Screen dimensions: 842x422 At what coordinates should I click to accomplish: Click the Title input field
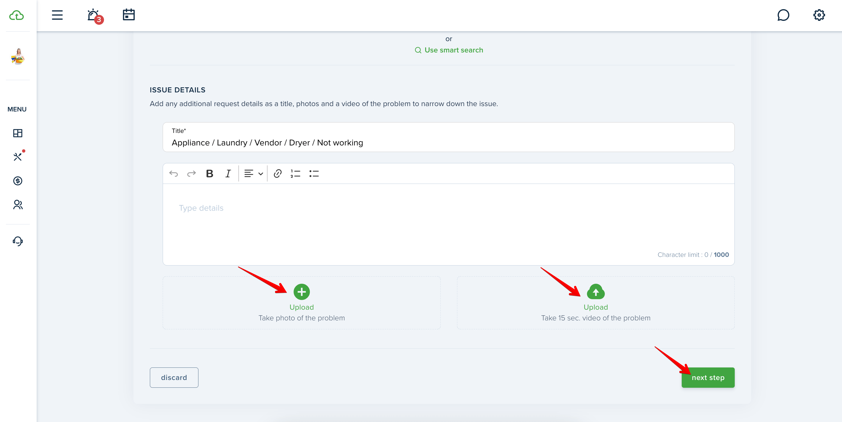coord(448,137)
